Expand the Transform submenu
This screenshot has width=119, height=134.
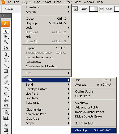tap(46, 7)
